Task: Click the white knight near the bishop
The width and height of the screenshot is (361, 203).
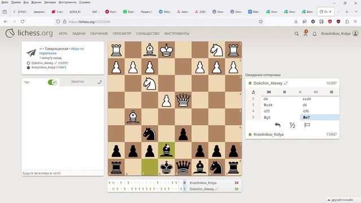Action: coord(149,83)
